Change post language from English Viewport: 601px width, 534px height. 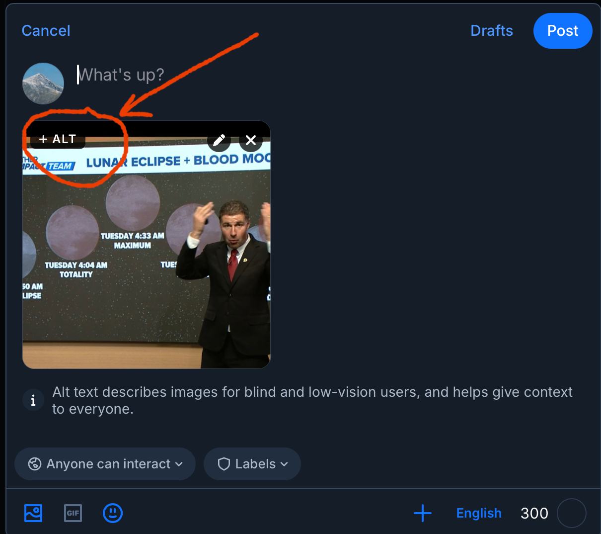(x=479, y=513)
